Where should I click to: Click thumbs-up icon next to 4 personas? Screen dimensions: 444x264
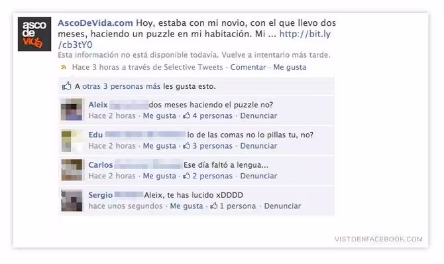click(x=186, y=115)
